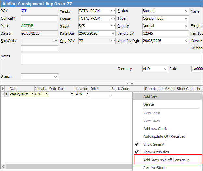The image size is (203, 171).
Task: Open the Orig.PO# ellipsis lookup
Action: coord(113,41)
